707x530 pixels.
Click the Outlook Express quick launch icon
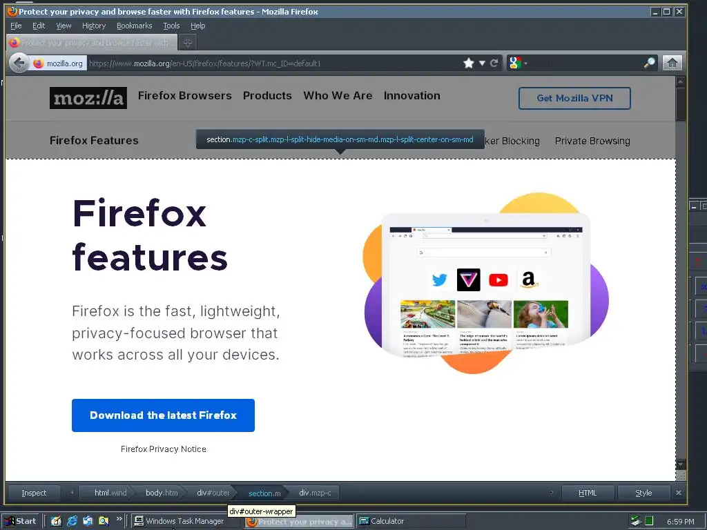(88, 522)
